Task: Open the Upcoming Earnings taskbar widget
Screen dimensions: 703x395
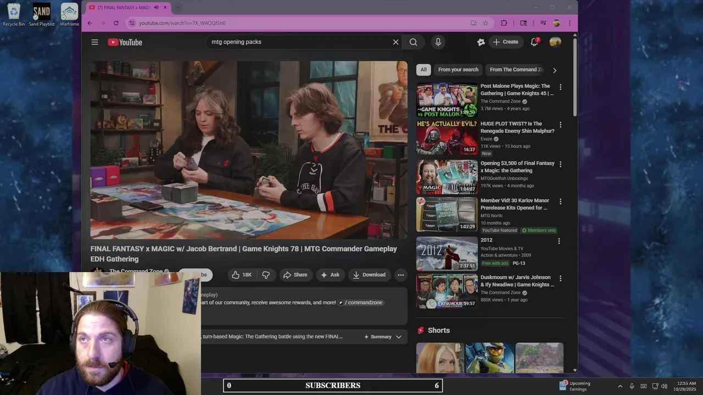Action: (575, 386)
